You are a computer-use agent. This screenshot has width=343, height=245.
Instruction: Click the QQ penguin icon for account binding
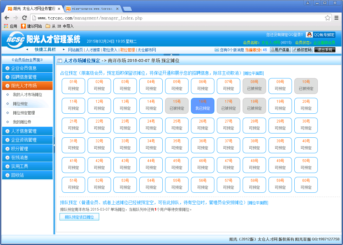309,35
